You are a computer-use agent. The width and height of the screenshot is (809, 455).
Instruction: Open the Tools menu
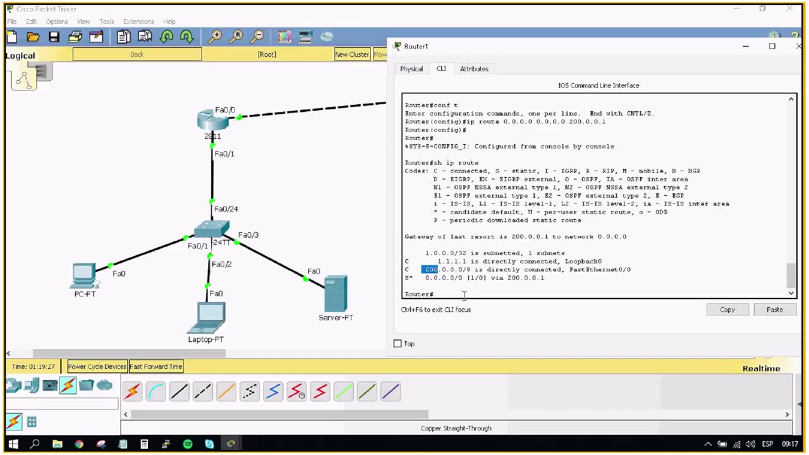107,21
